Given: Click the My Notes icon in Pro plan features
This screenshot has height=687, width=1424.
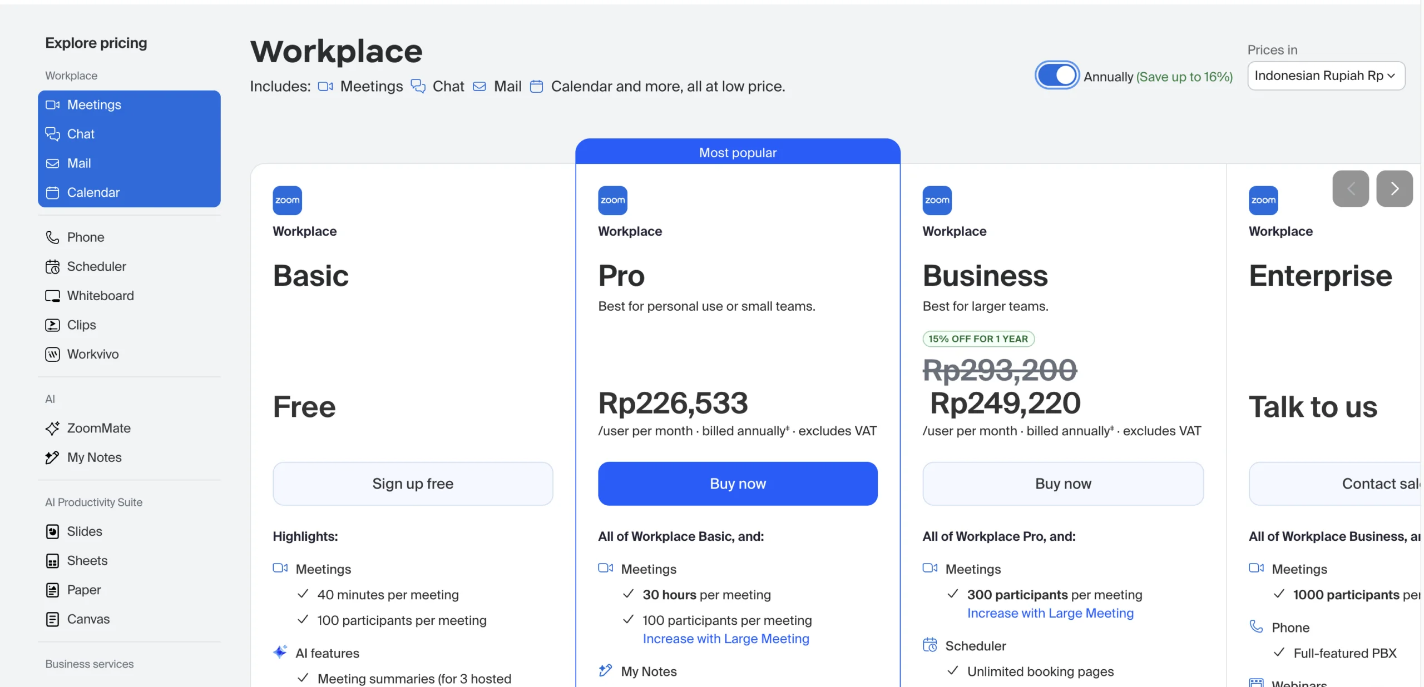Looking at the screenshot, I should coord(605,670).
